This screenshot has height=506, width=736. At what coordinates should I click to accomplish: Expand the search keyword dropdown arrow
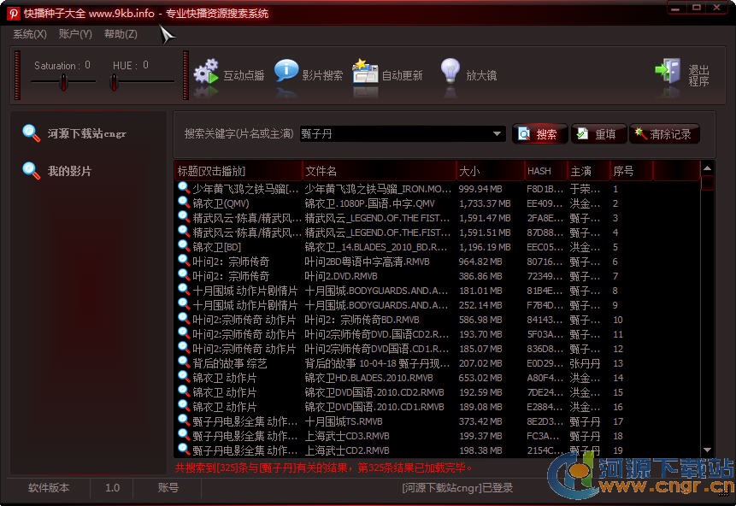498,134
